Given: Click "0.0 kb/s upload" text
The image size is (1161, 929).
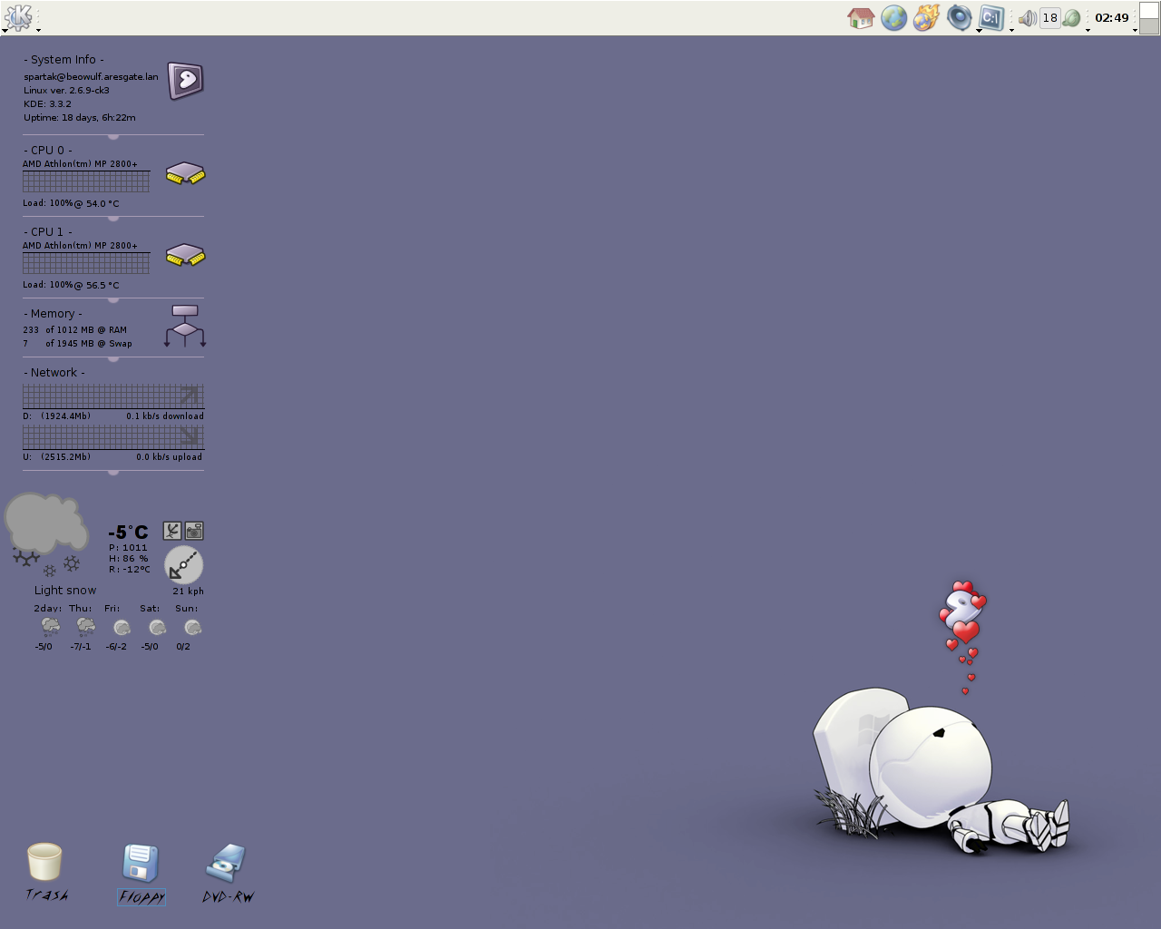Looking at the screenshot, I should [170, 457].
